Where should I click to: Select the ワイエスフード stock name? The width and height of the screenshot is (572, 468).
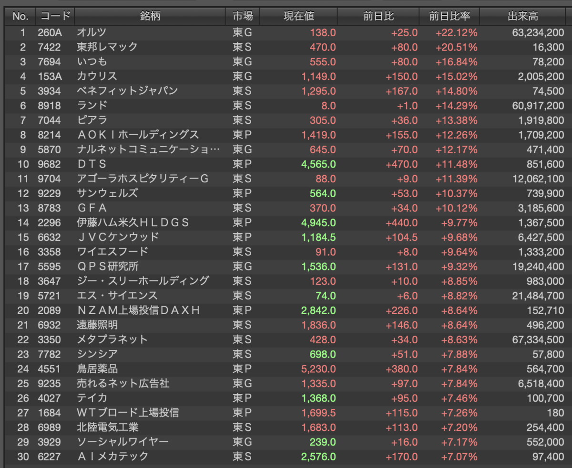point(112,252)
